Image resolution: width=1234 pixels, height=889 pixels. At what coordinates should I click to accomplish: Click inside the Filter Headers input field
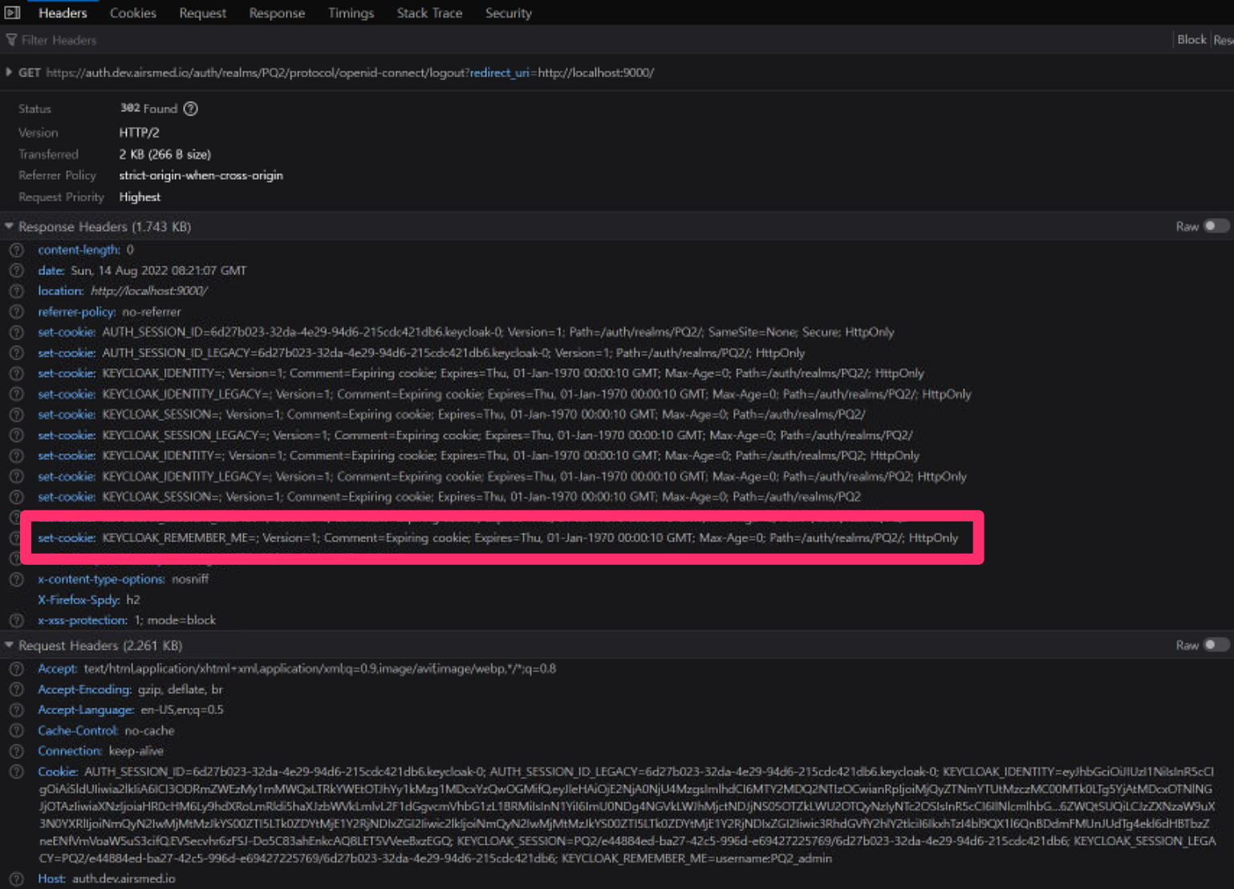(160, 40)
